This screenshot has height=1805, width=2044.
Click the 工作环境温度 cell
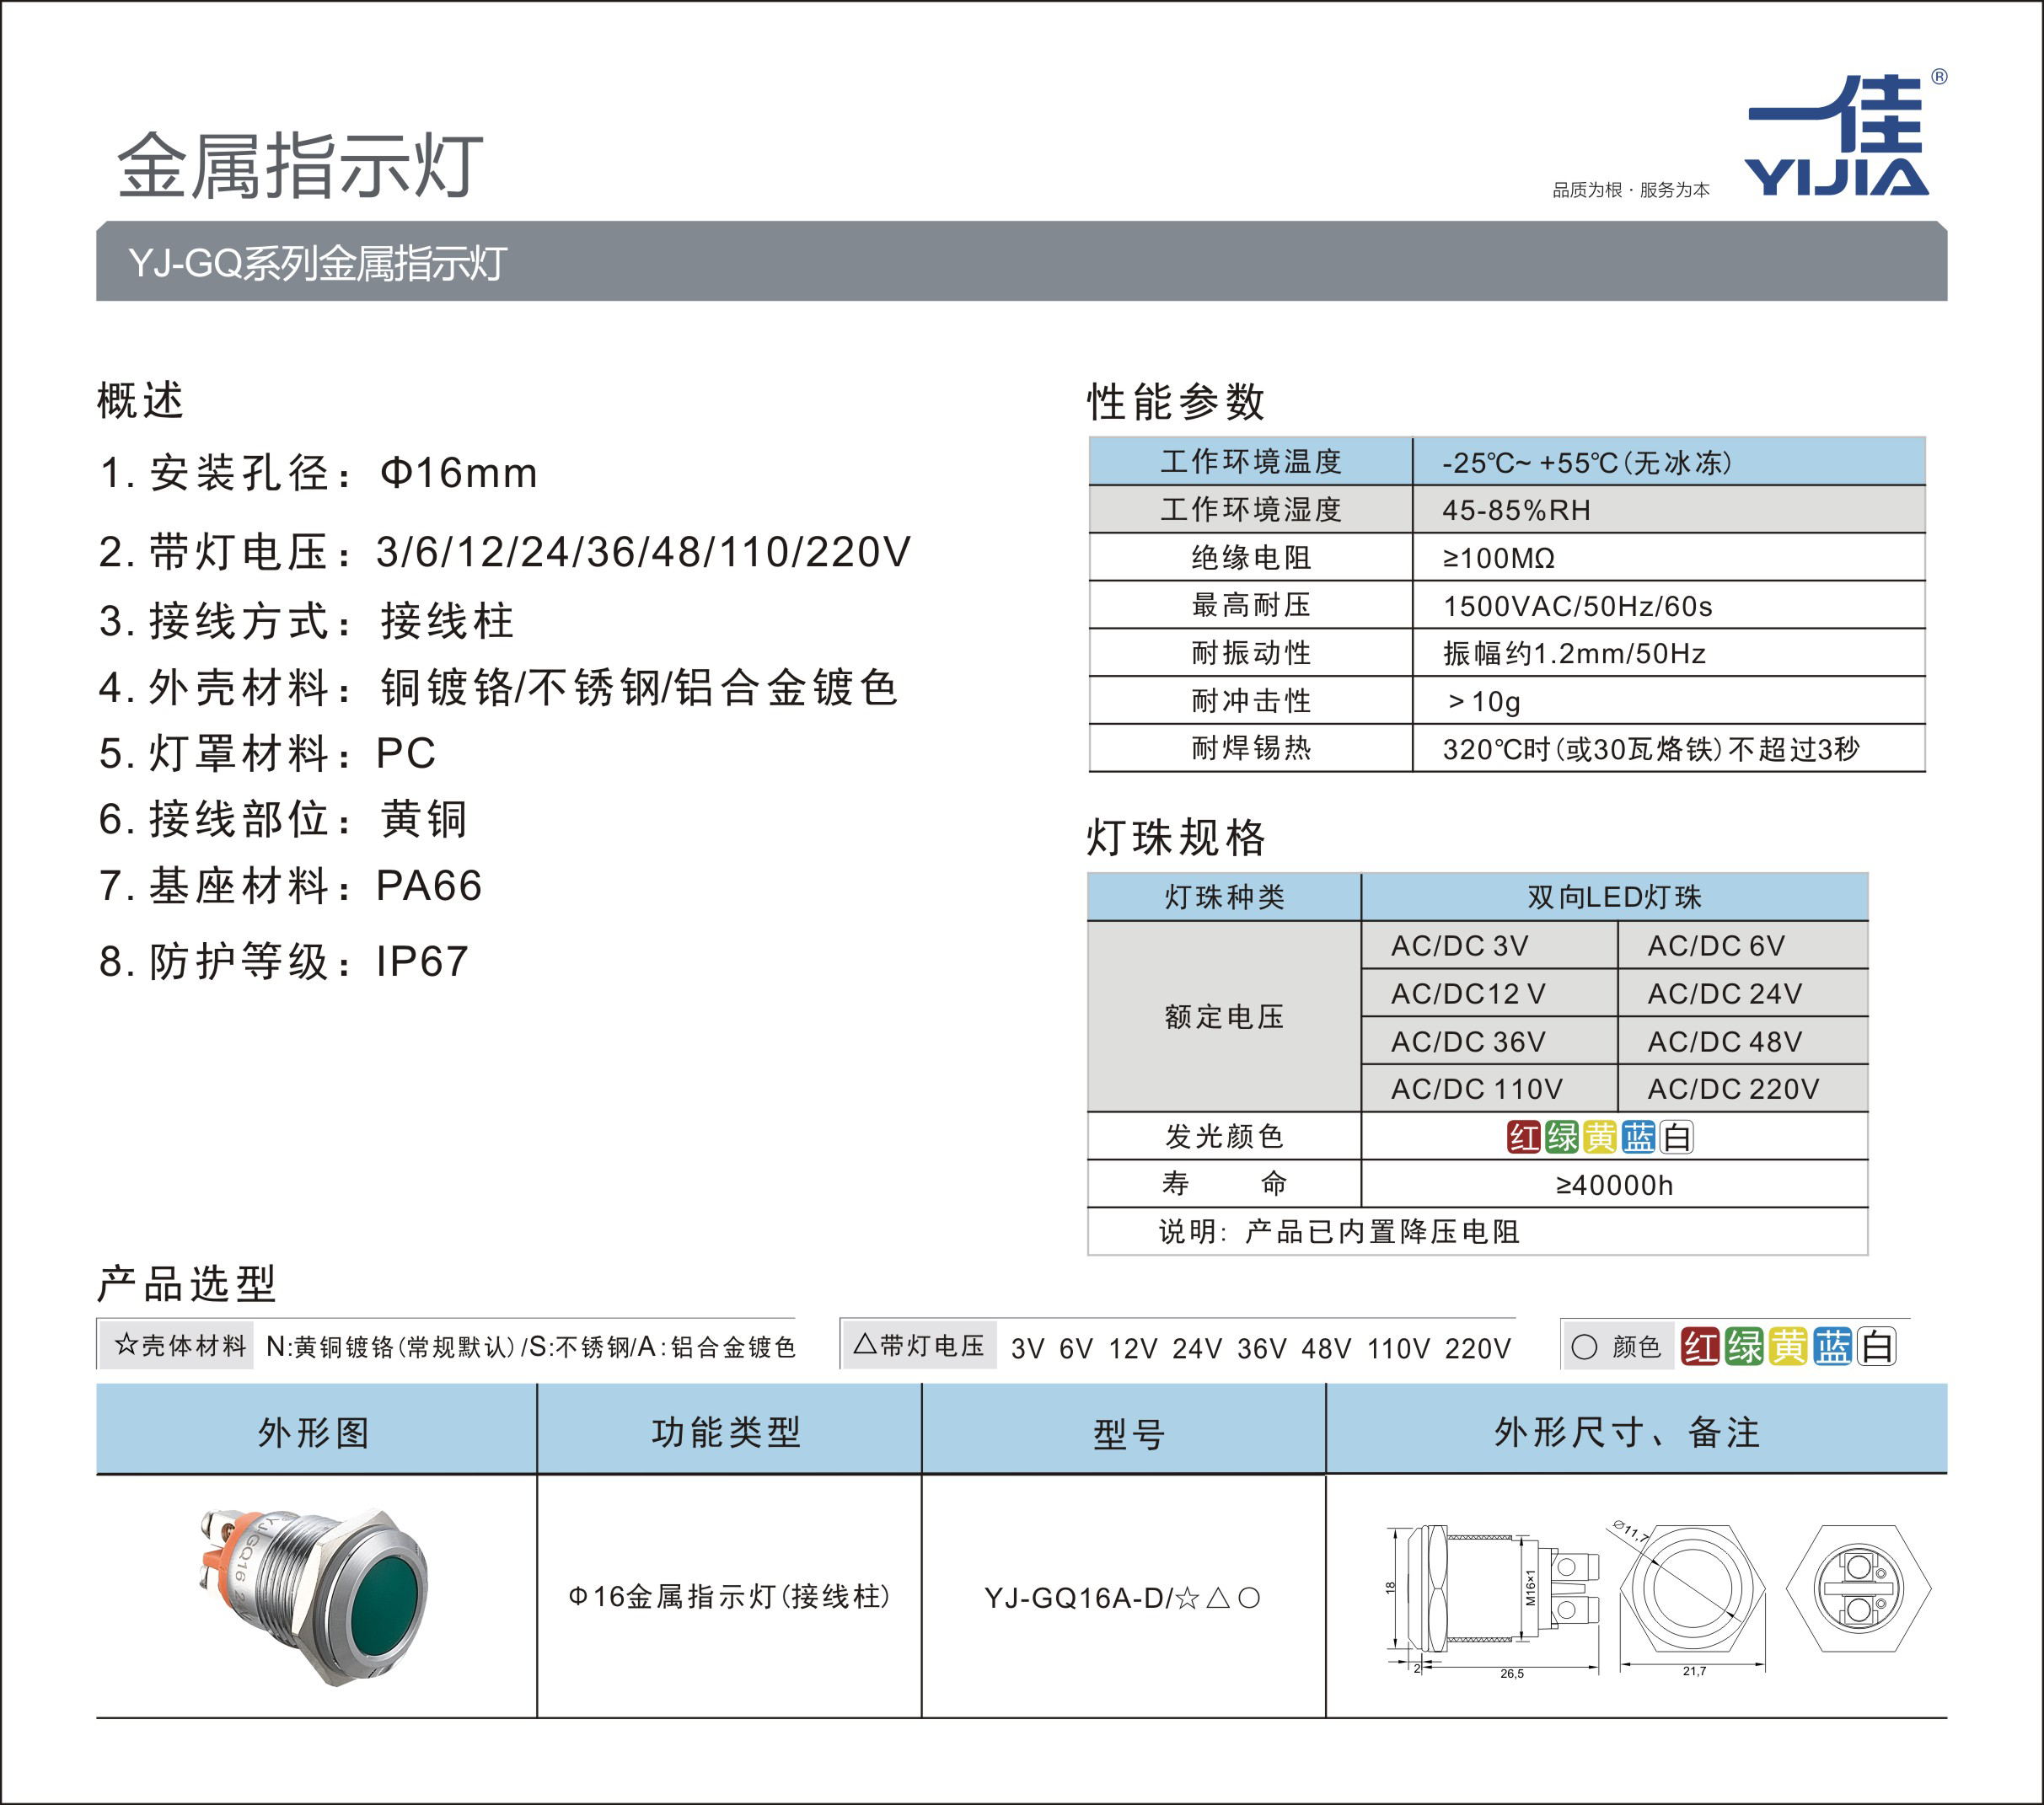pyautogui.click(x=1250, y=461)
